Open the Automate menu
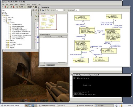The image size is (133, 107). coord(23,4)
